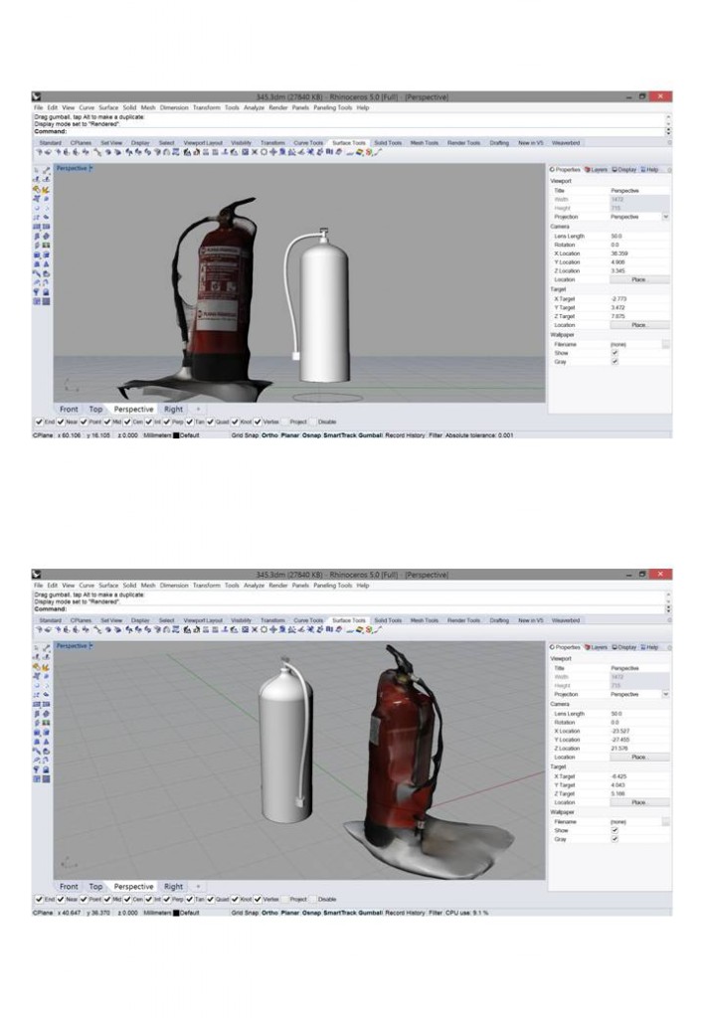Screen dimensions: 705x1018
Task: Uncheck the Show wallpaper checkbox in upper window
Action: point(615,353)
